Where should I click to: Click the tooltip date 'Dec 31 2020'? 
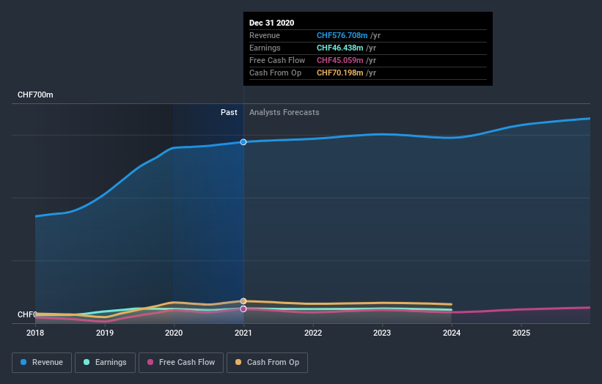pos(272,23)
